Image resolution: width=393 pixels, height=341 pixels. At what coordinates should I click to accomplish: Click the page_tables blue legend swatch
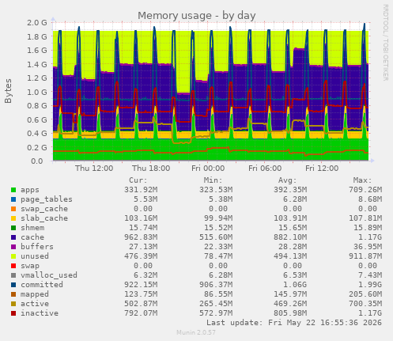(x=13, y=199)
